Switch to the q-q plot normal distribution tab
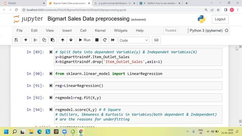The image size is (242, 136). tap(115, 3)
